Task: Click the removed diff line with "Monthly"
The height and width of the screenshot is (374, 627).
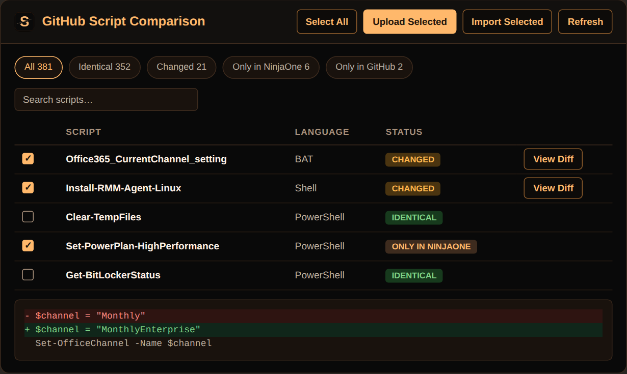Action: 313,316
